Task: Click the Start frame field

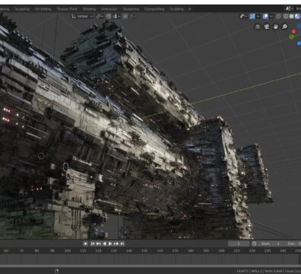Action: click(x=271, y=244)
